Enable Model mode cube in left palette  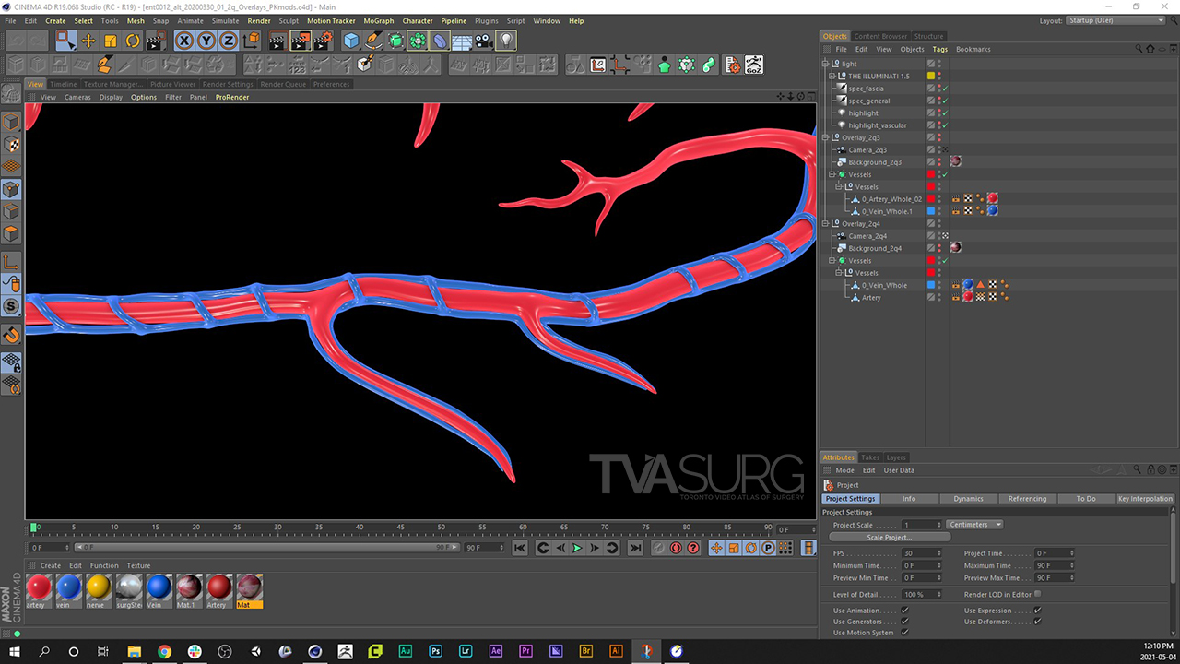click(11, 122)
